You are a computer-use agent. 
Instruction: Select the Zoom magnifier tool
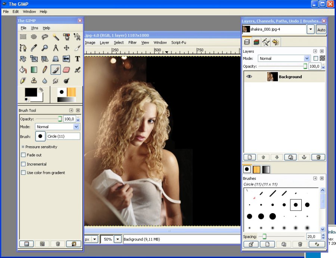pyautogui.click(x=45, y=48)
